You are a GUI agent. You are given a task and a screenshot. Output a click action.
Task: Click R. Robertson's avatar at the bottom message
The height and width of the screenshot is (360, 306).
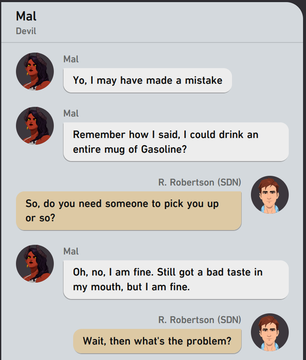269,332
